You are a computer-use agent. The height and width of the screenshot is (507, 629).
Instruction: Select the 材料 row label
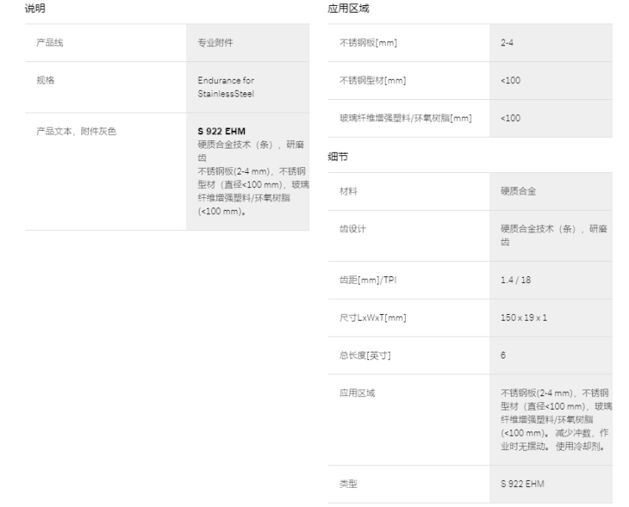click(348, 191)
